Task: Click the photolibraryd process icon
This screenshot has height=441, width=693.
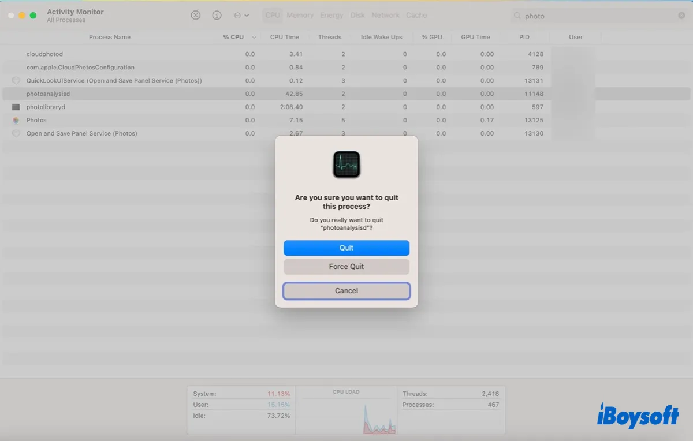Action: tap(16, 107)
